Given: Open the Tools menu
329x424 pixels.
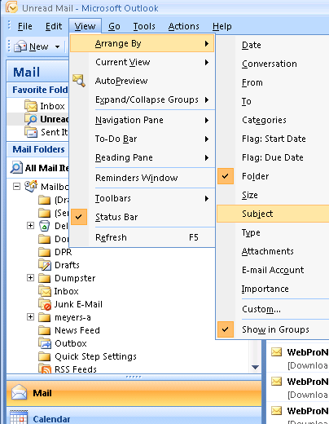Looking at the screenshot, I should point(144,26).
